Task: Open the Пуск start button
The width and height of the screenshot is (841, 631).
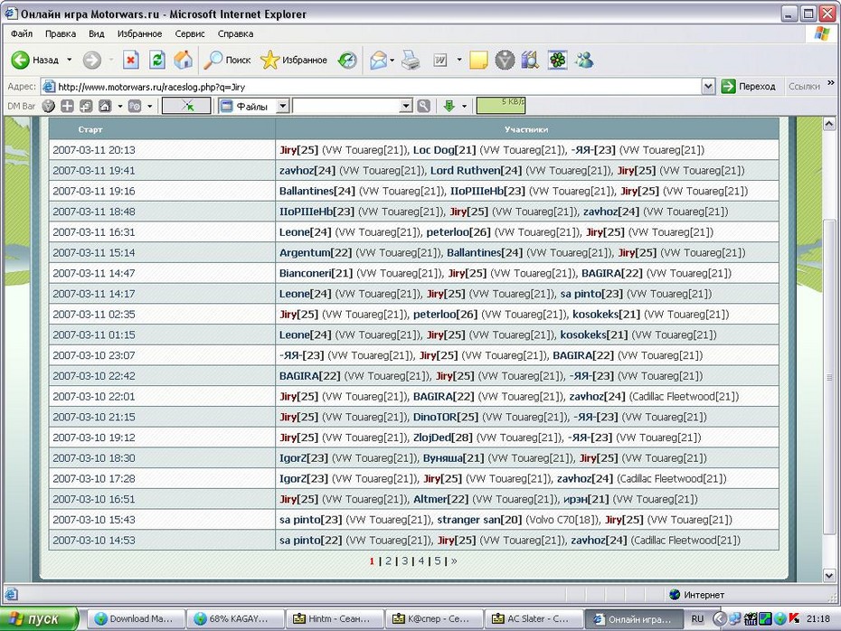Action: (33, 619)
